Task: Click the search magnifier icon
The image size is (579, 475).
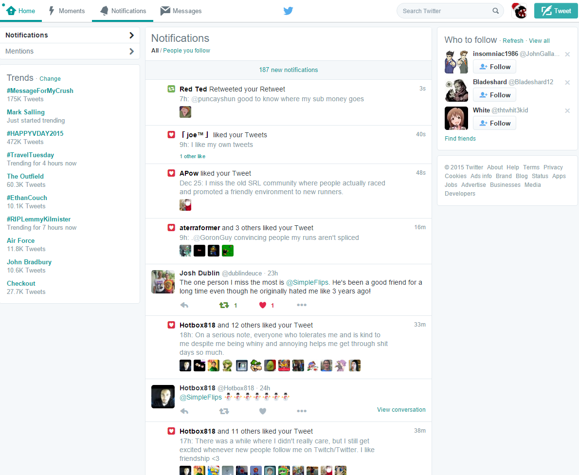Action: tap(495, 11)
